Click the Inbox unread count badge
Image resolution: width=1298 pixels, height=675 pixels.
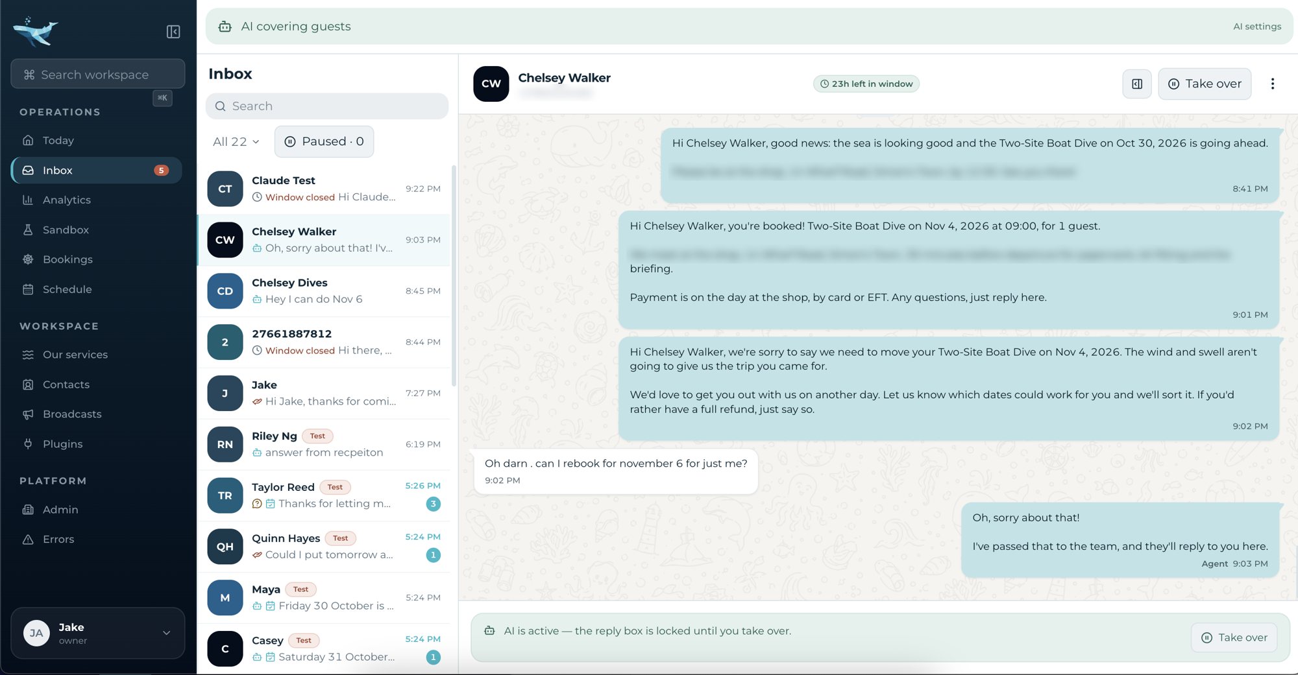[x=161, y=171]
